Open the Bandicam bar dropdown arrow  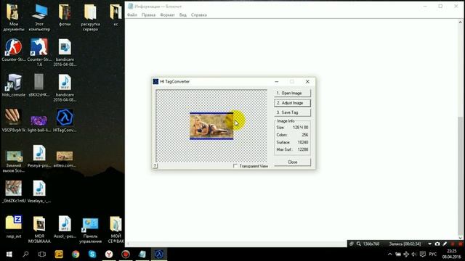pos(429,244)
